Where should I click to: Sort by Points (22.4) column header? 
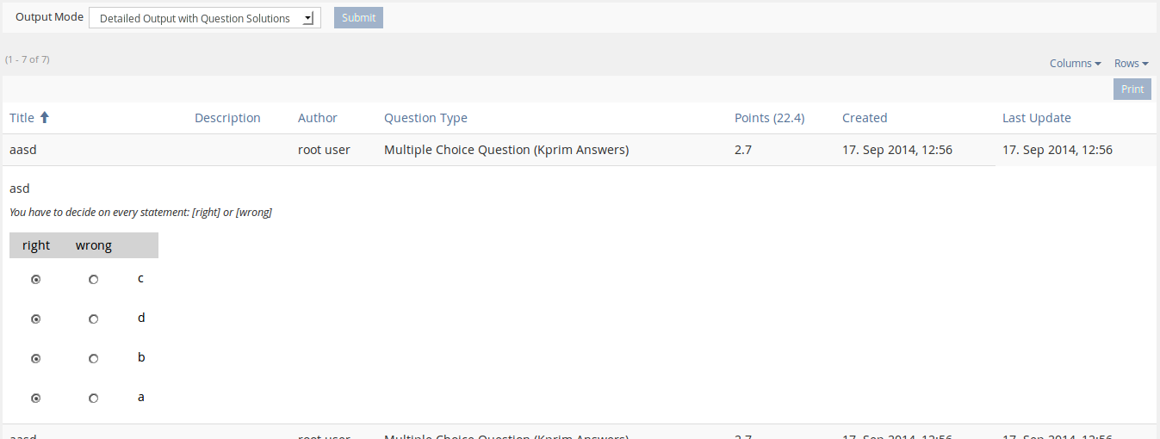click(769, 118)
